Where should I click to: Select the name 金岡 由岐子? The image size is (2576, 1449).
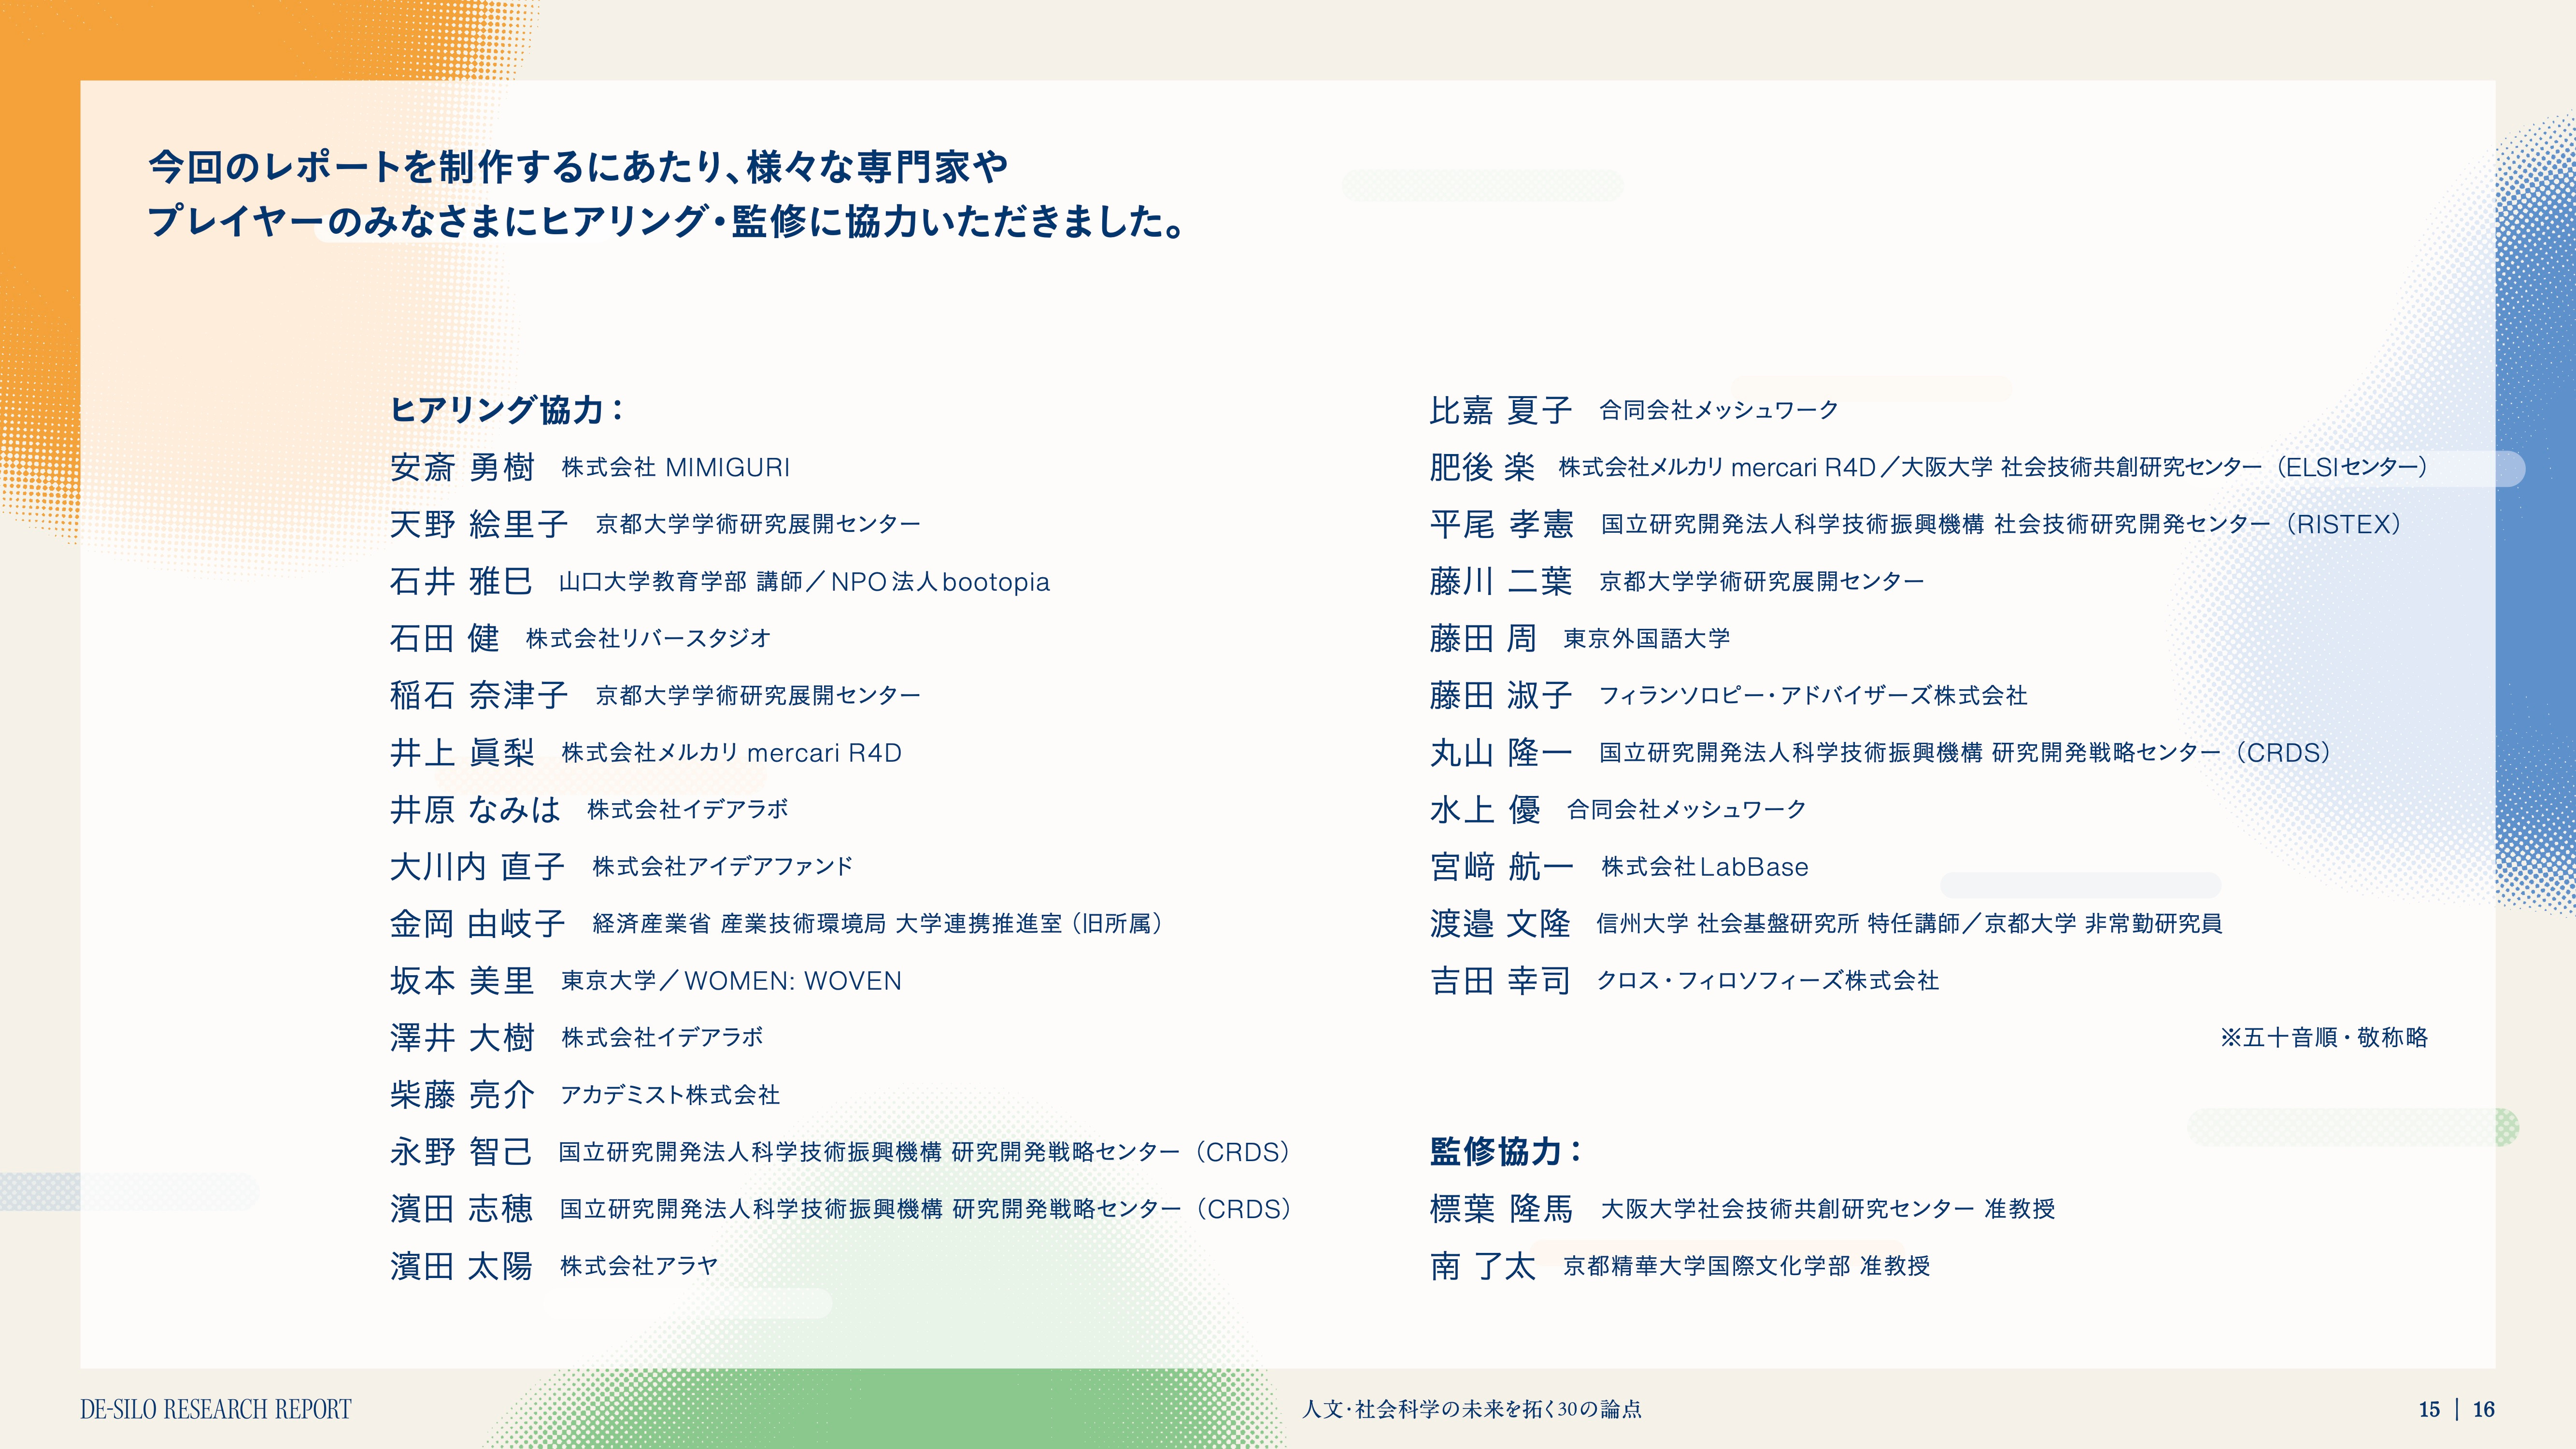[477, 923]
